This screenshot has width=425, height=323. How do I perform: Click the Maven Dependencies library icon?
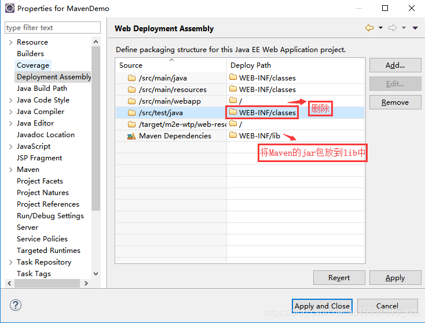(x=131, y=136)
